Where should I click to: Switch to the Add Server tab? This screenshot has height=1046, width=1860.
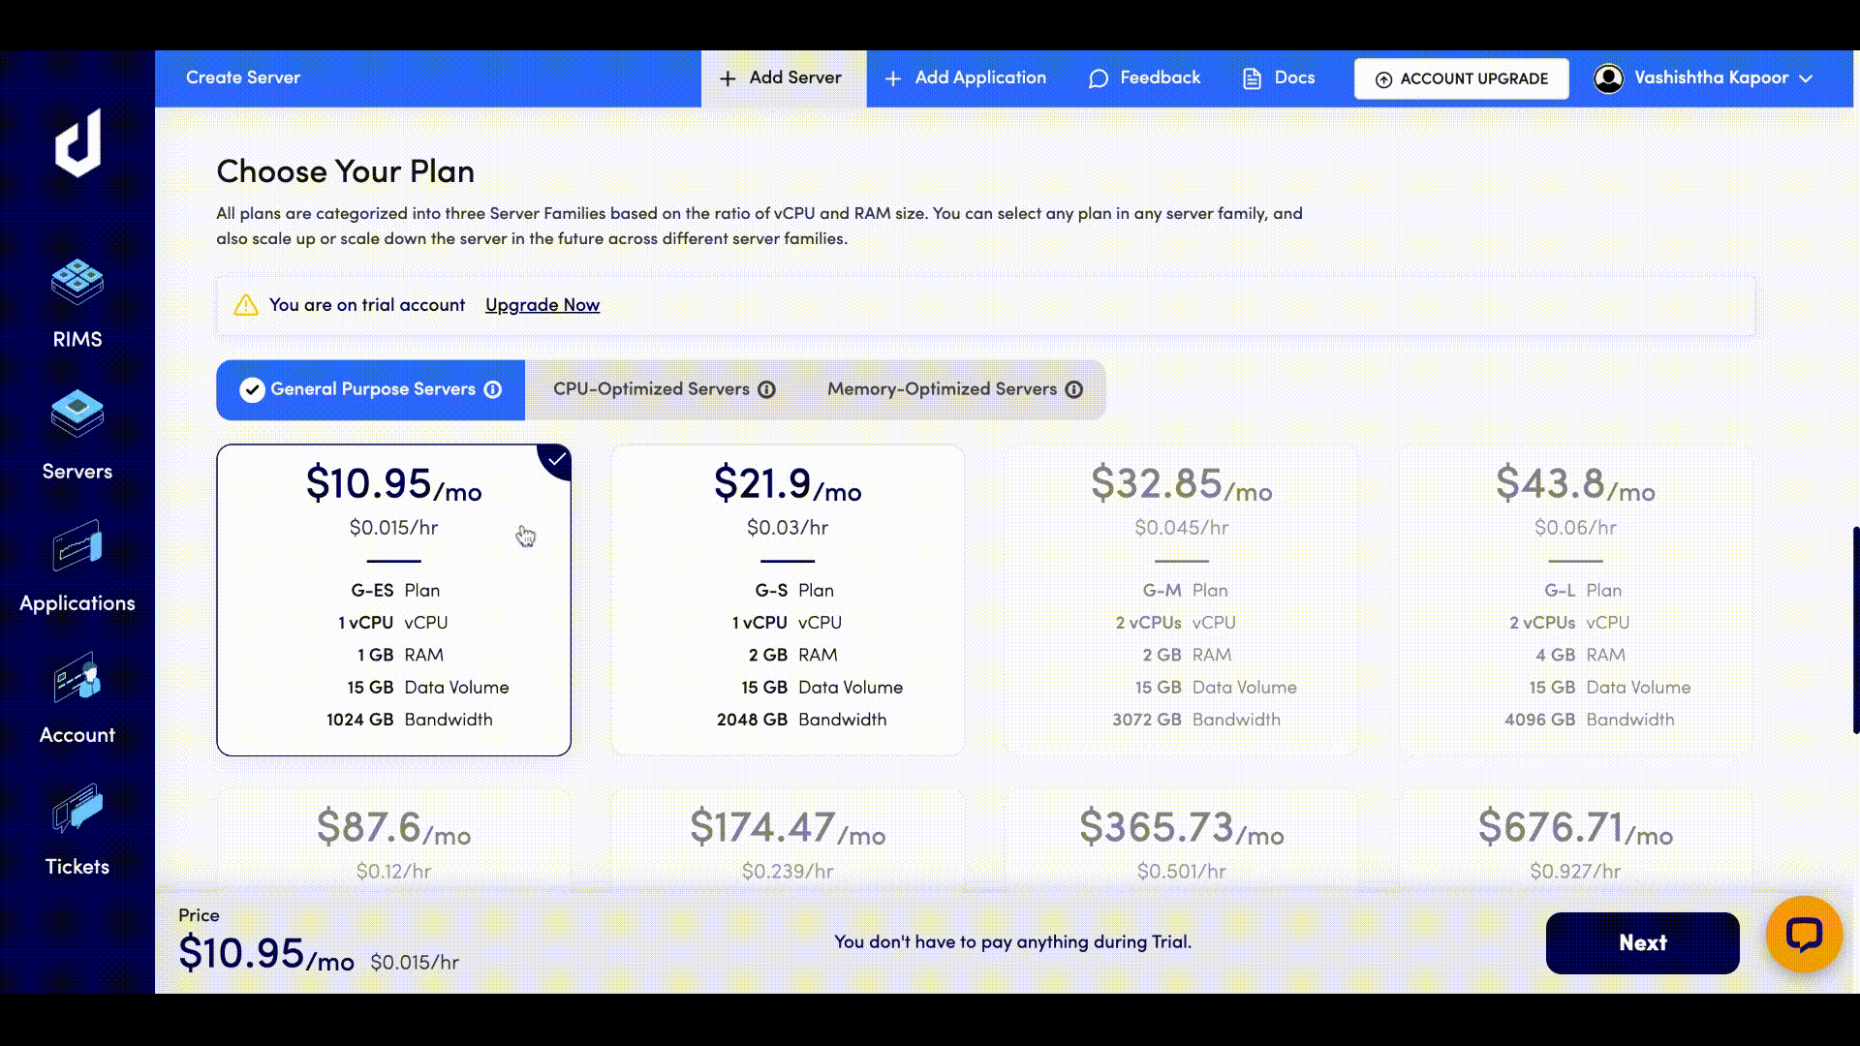click(783, 78)
